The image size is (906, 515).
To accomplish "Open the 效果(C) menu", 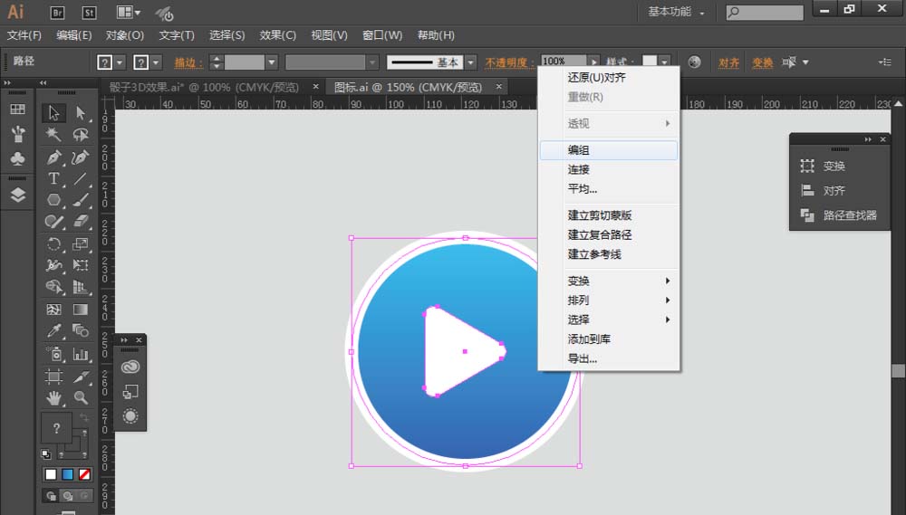I will click(278, 35).
